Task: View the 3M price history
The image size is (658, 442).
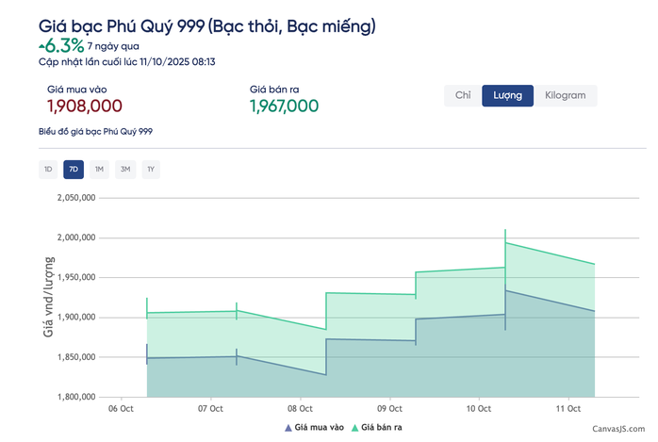Action: point(125,170)
